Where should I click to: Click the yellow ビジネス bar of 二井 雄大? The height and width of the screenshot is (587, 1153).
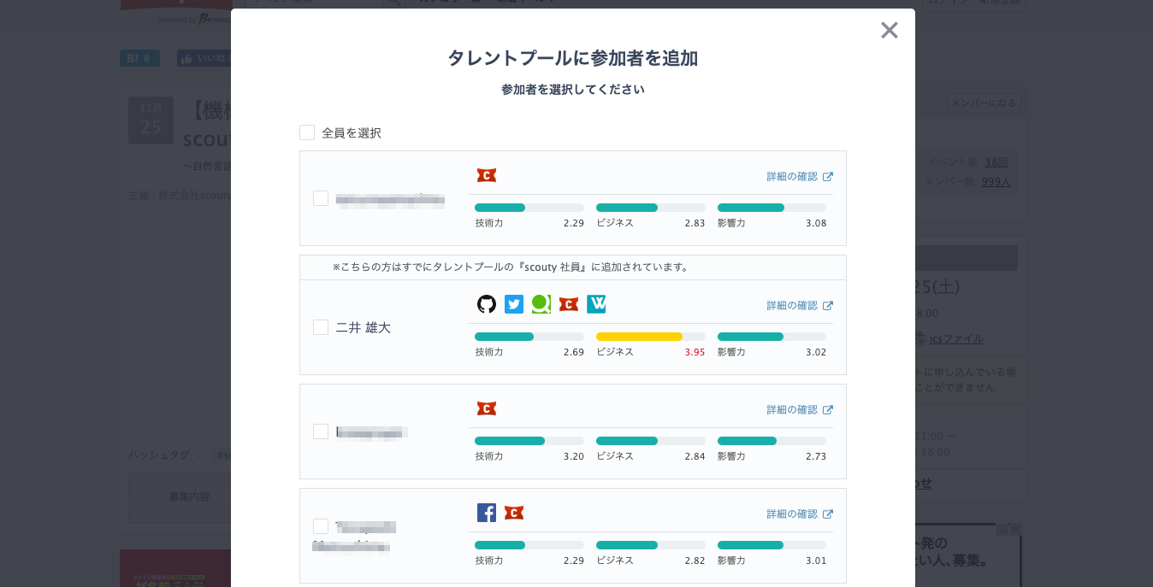tap(651, 337)
